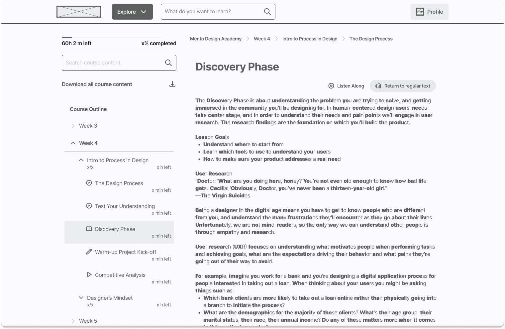Viewport: 505px width, 329px height.
Task: Click 'Lesson Goals' subheading
Action: (x=212, y=137)
